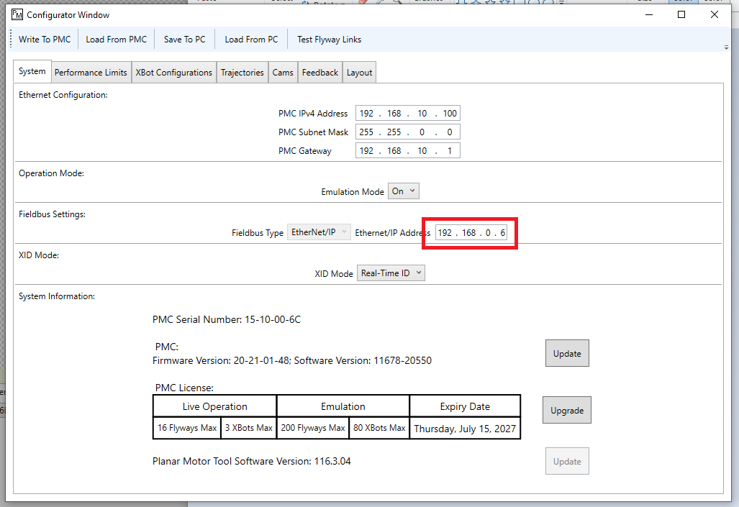Click the PMC Subnet Mask field
Screen dimensions: 739x507
[407, 132]
